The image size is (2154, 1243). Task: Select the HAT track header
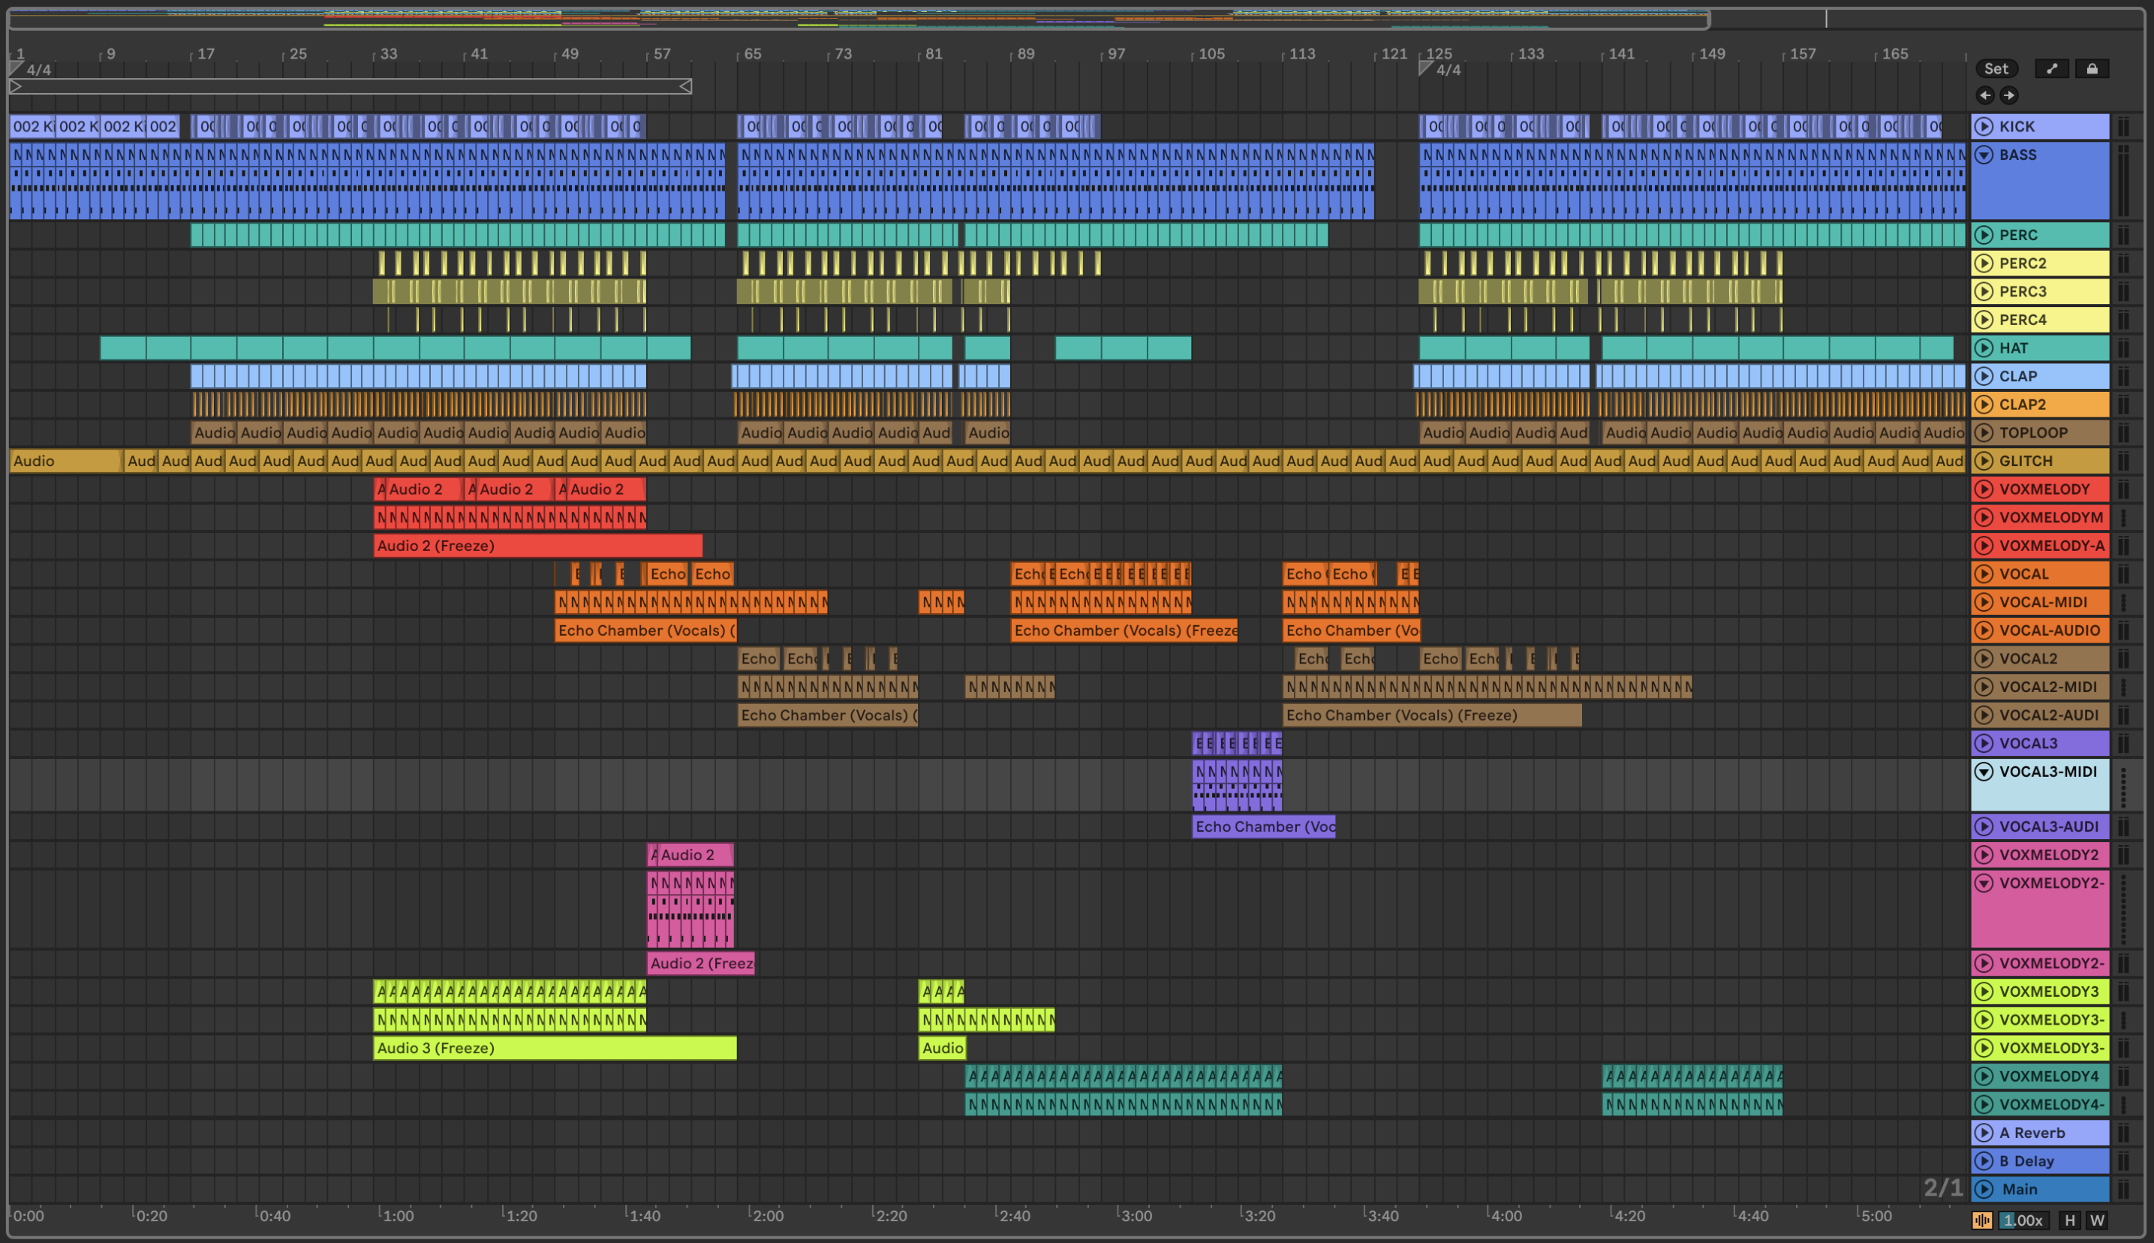[2048, 348]
